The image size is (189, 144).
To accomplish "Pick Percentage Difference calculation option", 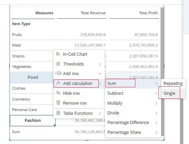I will [133, 123].
